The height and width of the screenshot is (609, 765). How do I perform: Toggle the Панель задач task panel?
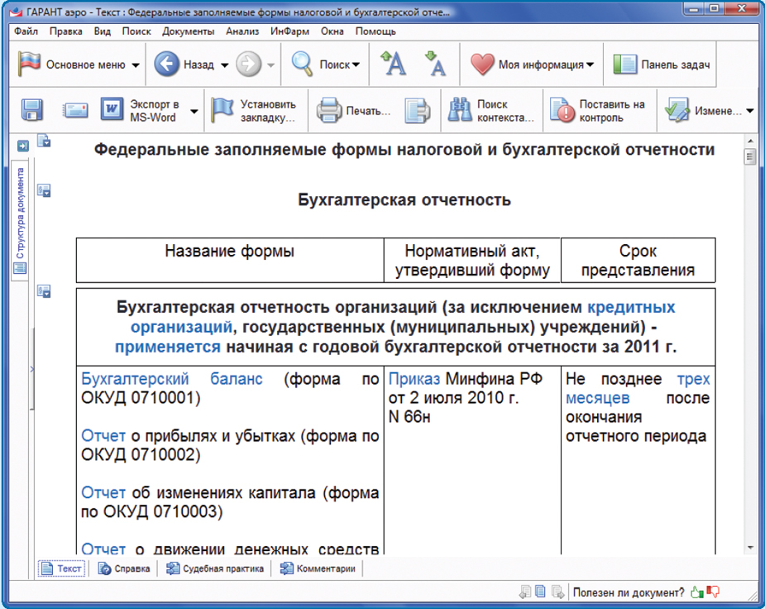pyautogui.click(x=662, y=65)
